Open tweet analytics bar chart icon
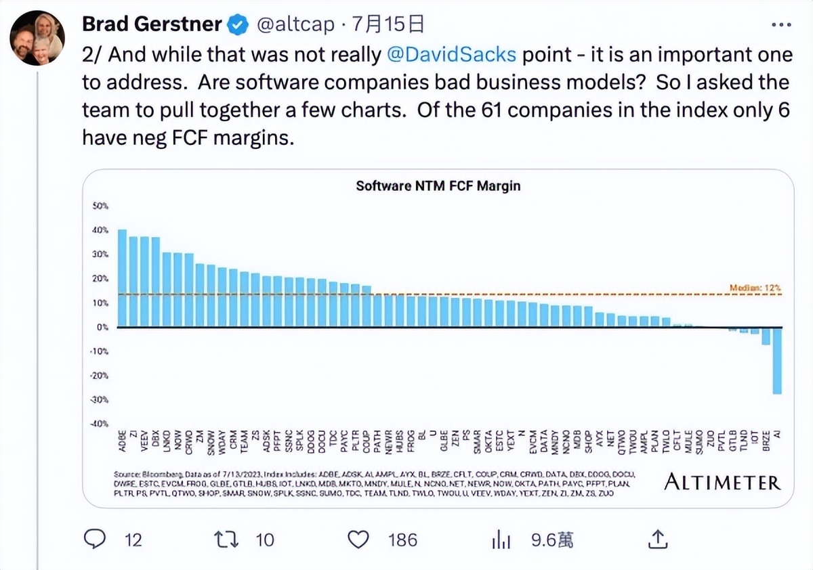Viewport: 813px width, 570px height. click(x=501, y=539)
